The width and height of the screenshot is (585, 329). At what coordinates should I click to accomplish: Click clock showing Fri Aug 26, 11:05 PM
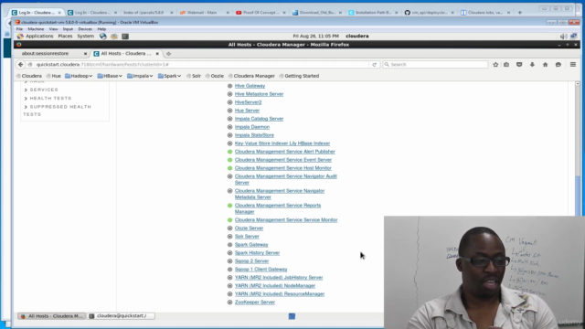315,37
